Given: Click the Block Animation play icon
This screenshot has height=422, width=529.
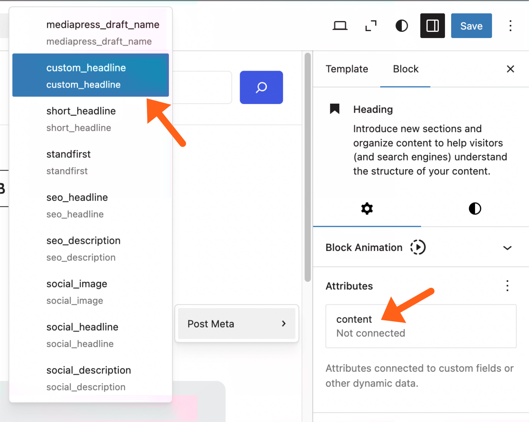Looking at the screenshot, I should click(x=418, y=247).
